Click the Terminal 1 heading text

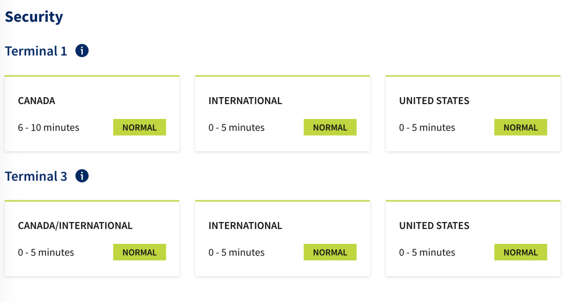(x=36, y=51)
